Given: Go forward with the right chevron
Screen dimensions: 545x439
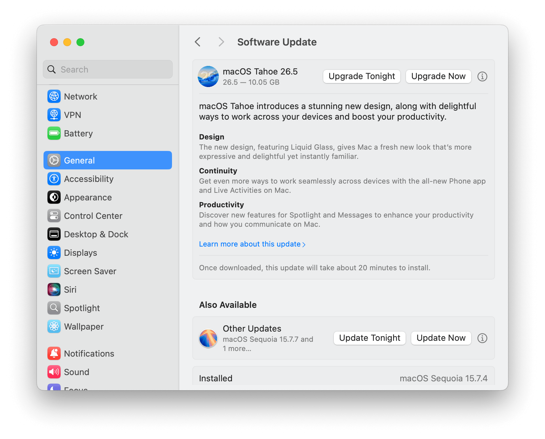Looking at the screenshot, I should [221, 42].
